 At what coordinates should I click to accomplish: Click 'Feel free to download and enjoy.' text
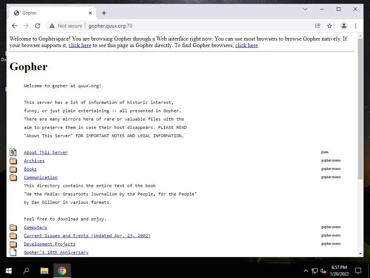click(65, 219)
